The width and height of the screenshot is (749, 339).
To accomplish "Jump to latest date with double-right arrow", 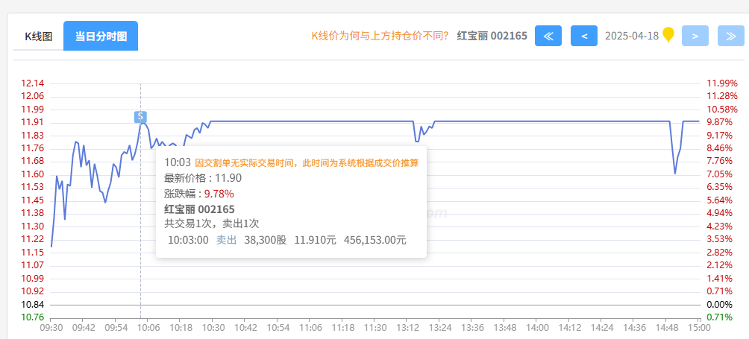I will coord(730,36).
